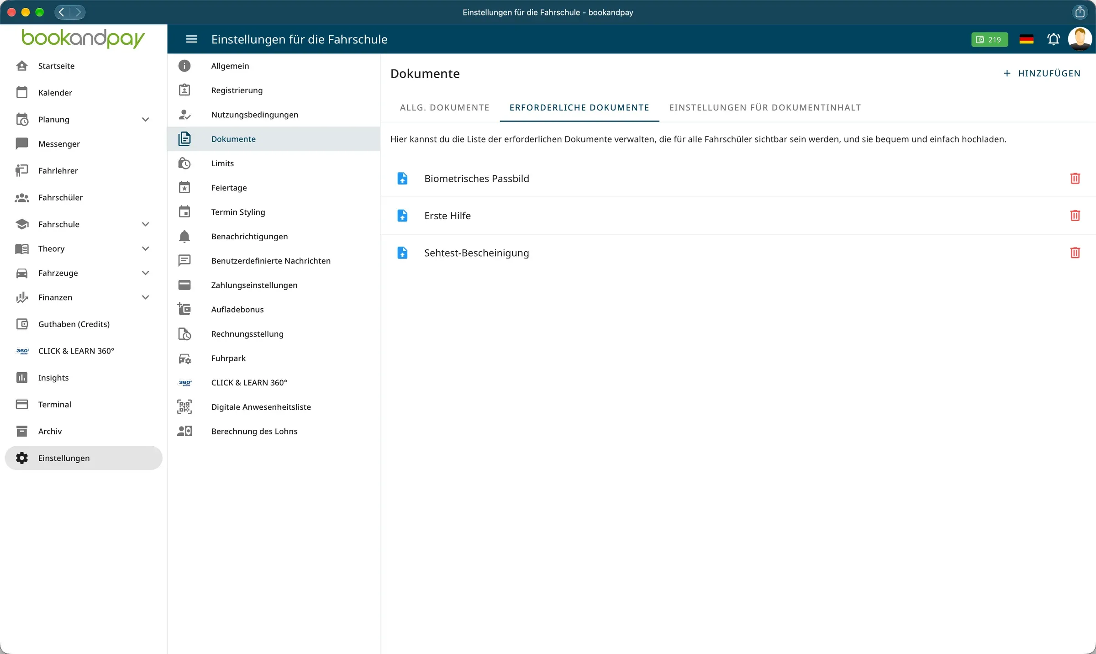Open Berechnung des Lohns settings

(x=274, y=432)
